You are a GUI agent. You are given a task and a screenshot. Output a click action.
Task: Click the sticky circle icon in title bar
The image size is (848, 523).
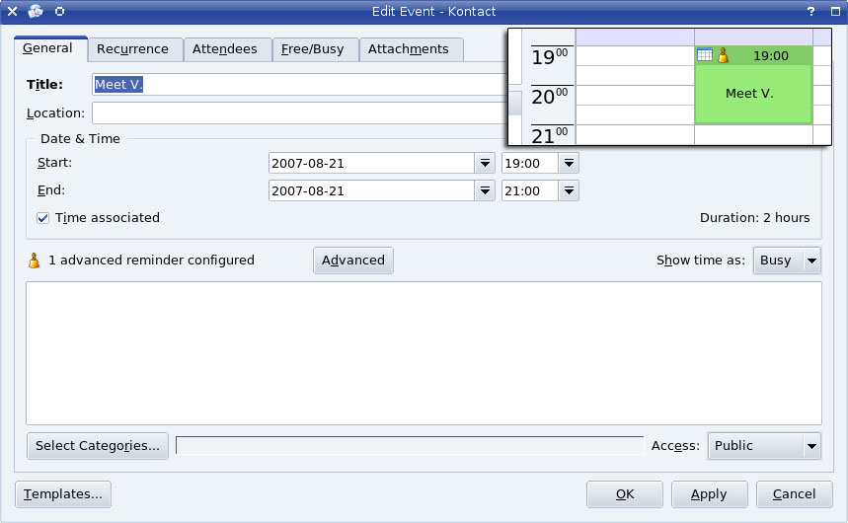coord(59,11)
